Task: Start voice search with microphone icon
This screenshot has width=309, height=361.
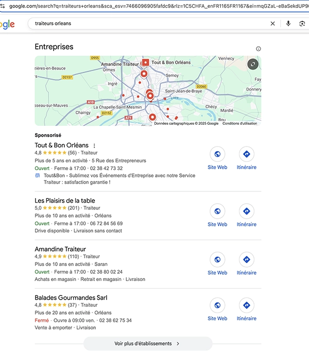Action: tap(288, 24)
